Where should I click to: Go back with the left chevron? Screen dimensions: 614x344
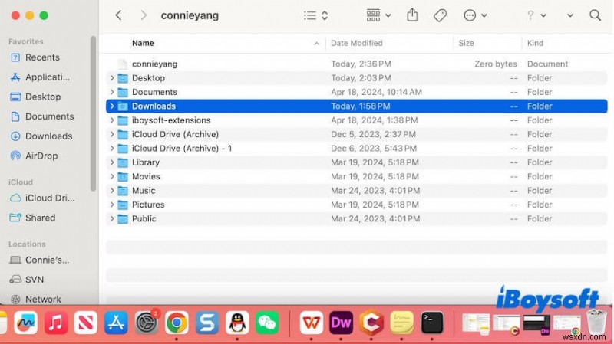tap(118, 15)
